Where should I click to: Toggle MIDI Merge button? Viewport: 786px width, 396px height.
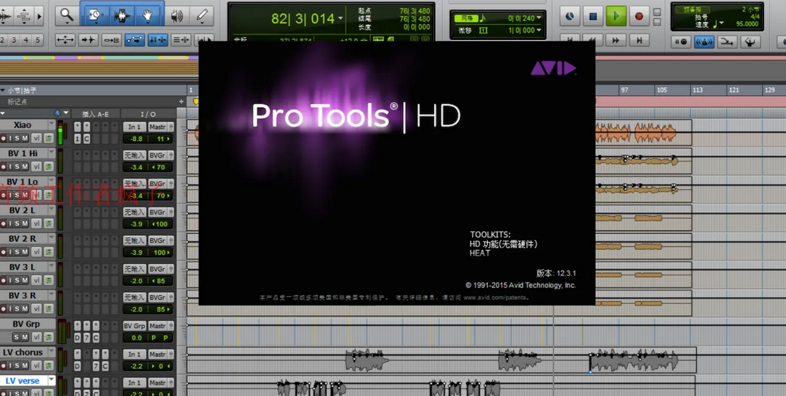727,42
